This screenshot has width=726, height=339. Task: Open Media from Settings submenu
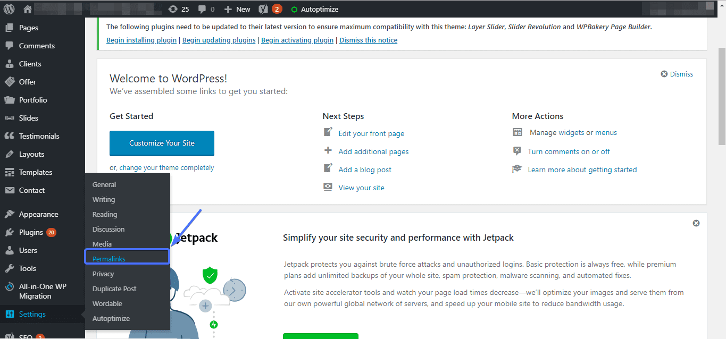102,244
